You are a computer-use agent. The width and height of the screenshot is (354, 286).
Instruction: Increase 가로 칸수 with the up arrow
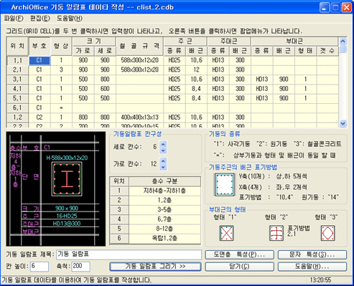click(x=163, y=161)
